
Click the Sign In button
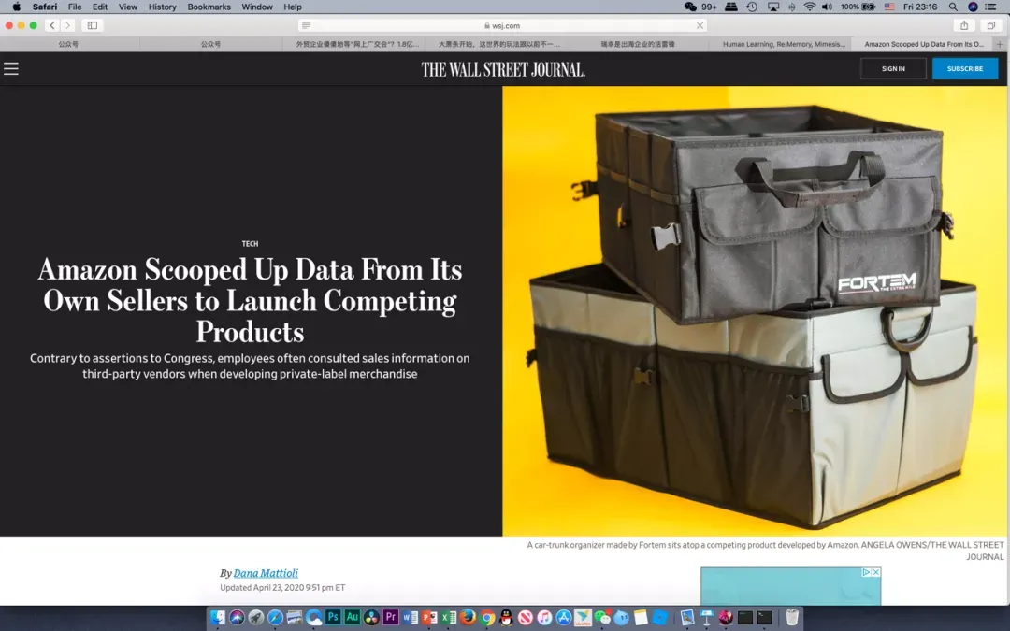click(x=893, y=68)
